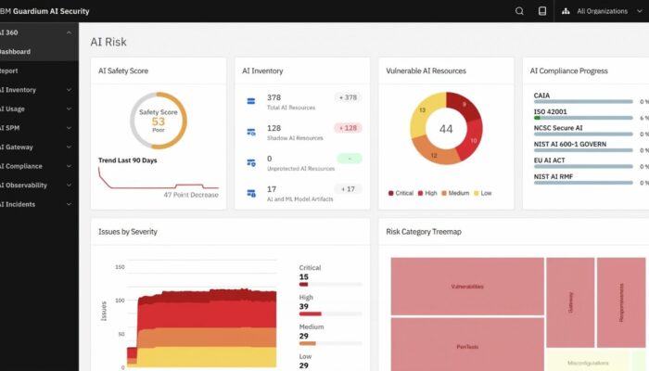Click the NIST AI RMF label

(x=554, y=176)
